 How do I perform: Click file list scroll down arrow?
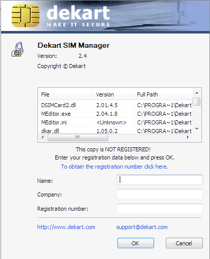click(x=197, y=129)
